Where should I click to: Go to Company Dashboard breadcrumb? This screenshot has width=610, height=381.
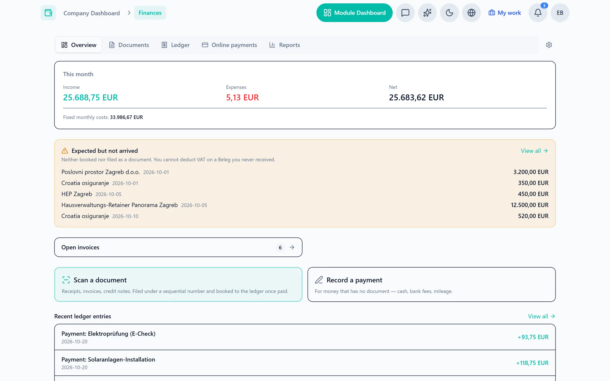91,13
